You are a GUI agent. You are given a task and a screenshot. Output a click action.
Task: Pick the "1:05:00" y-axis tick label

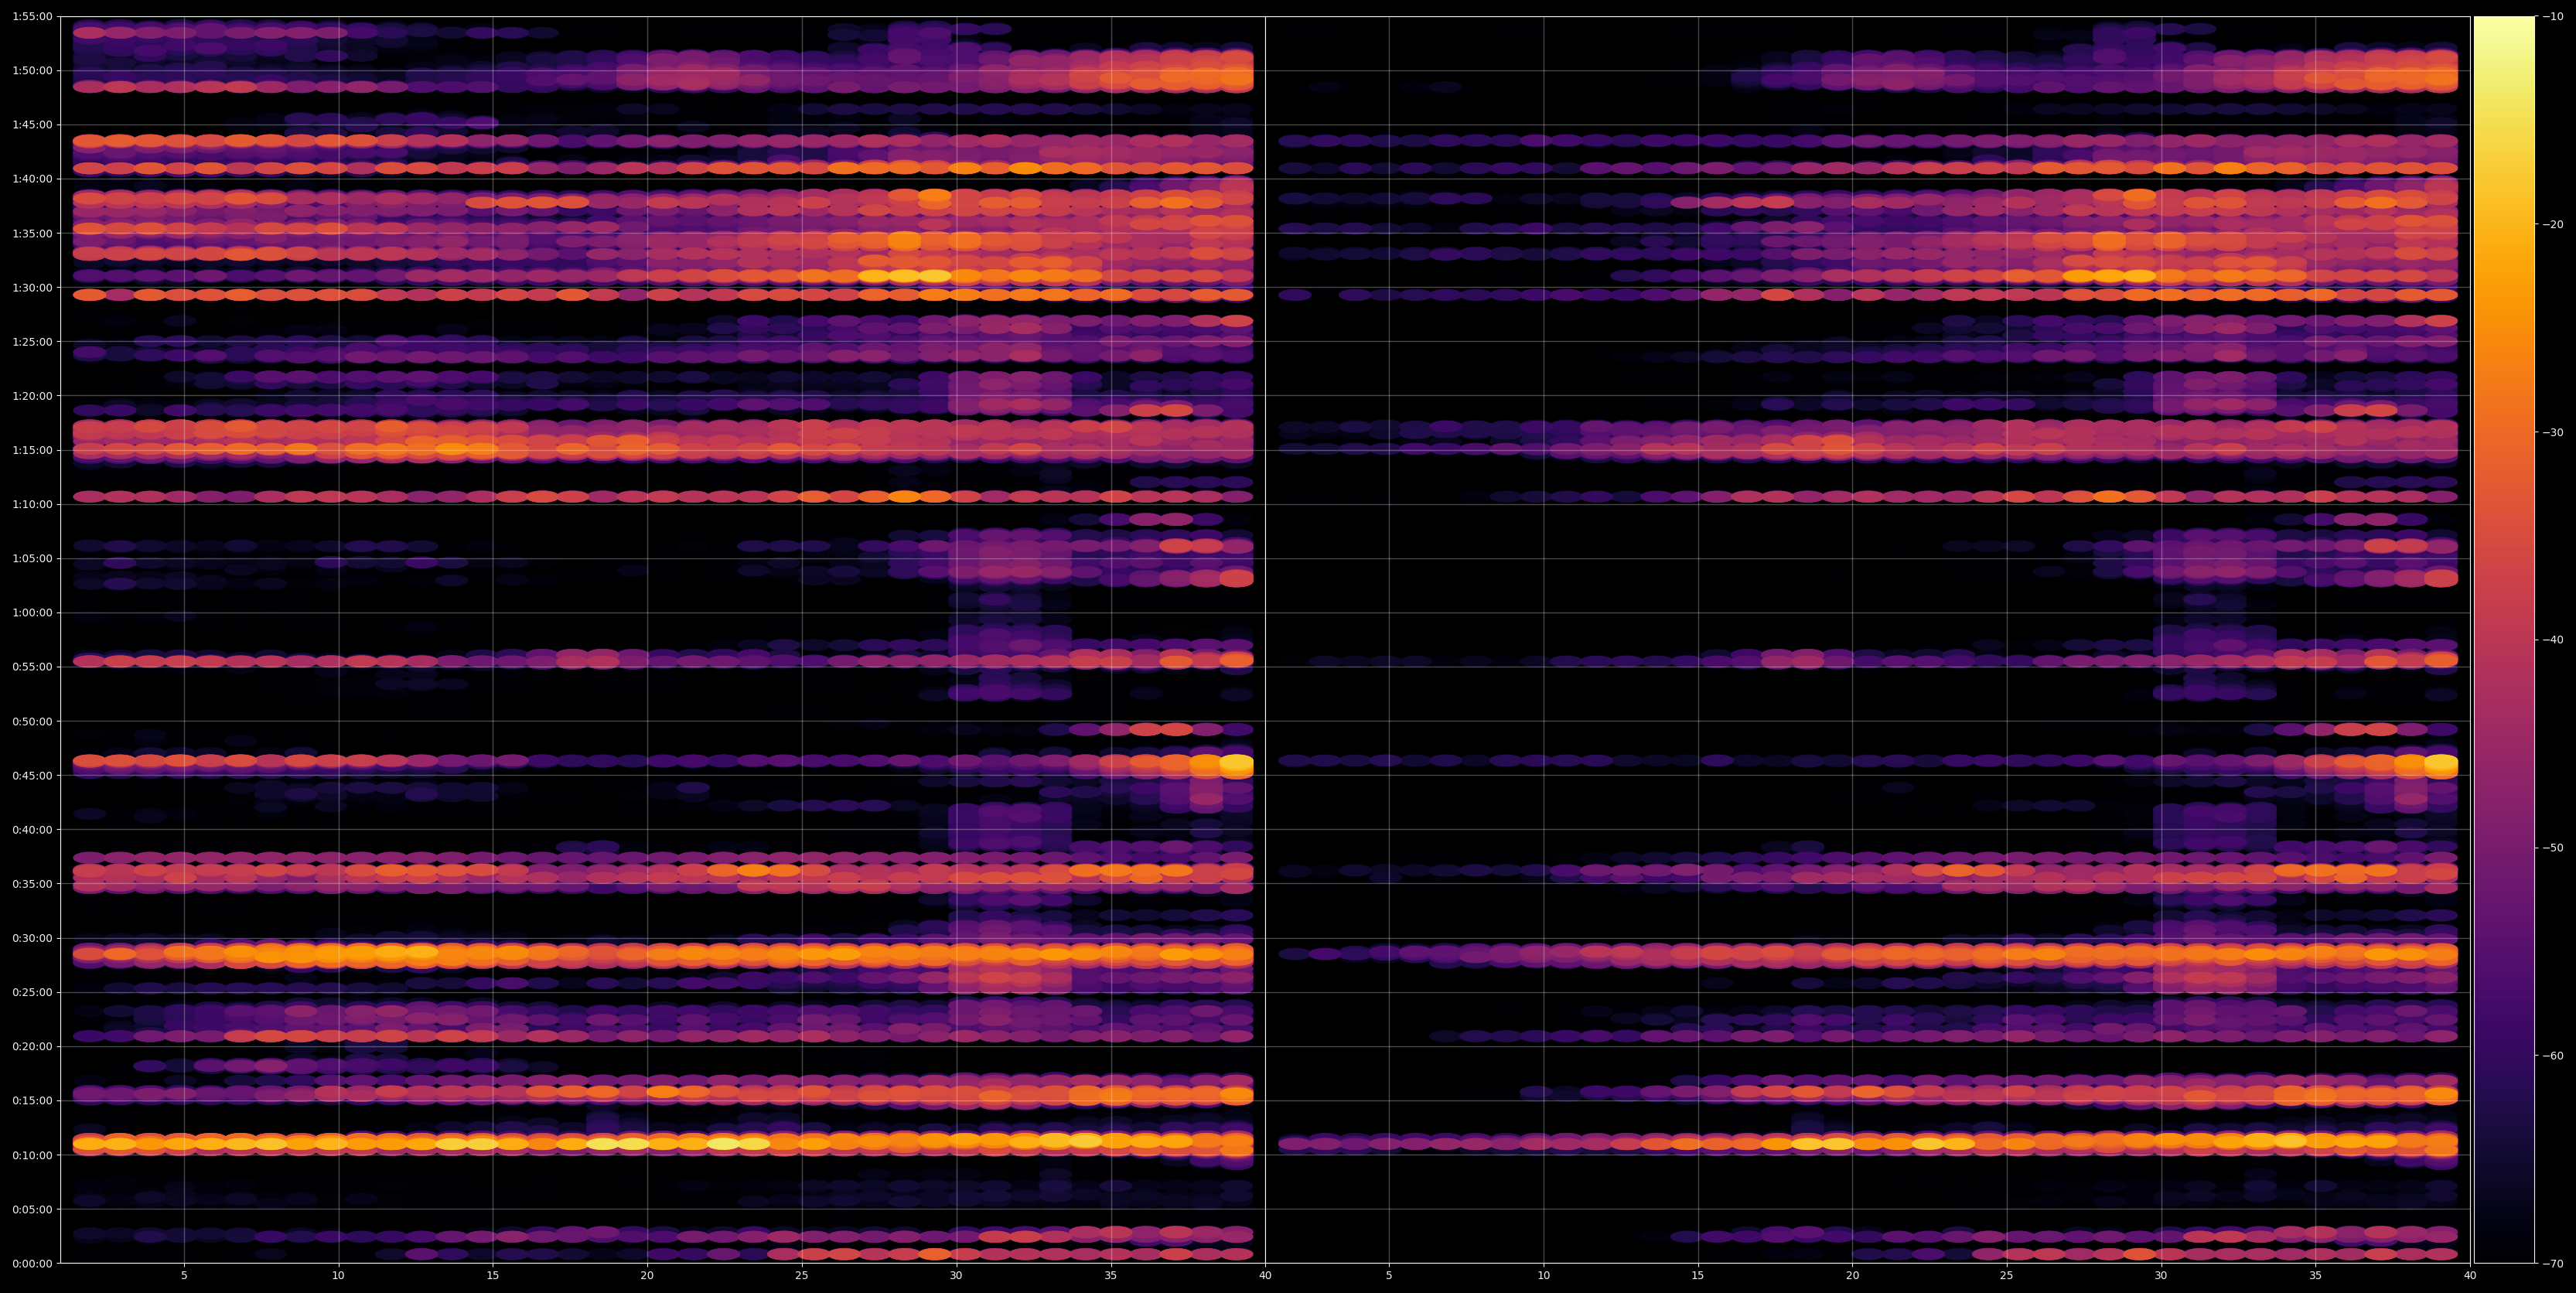click(x=33, y=559)
